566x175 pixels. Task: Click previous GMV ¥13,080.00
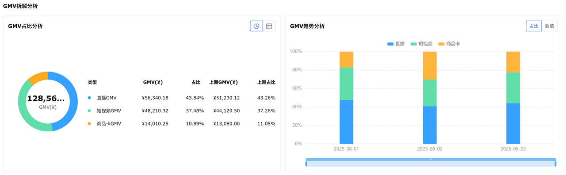tap(226, 123)
